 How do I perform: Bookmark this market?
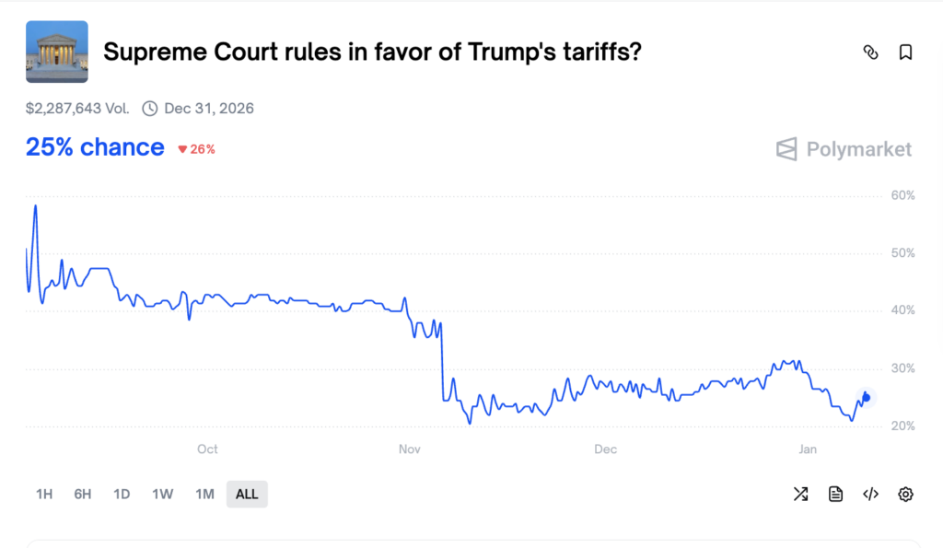click(905, 52)
